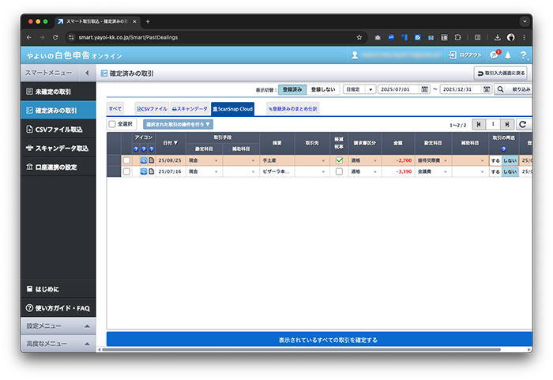Open the Chrome tab search chevron

tap(525, 21)
